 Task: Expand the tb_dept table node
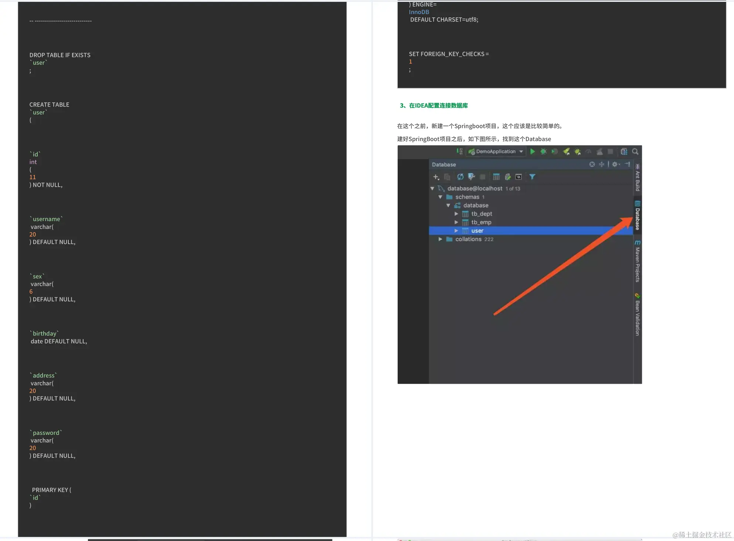(456, 214)
